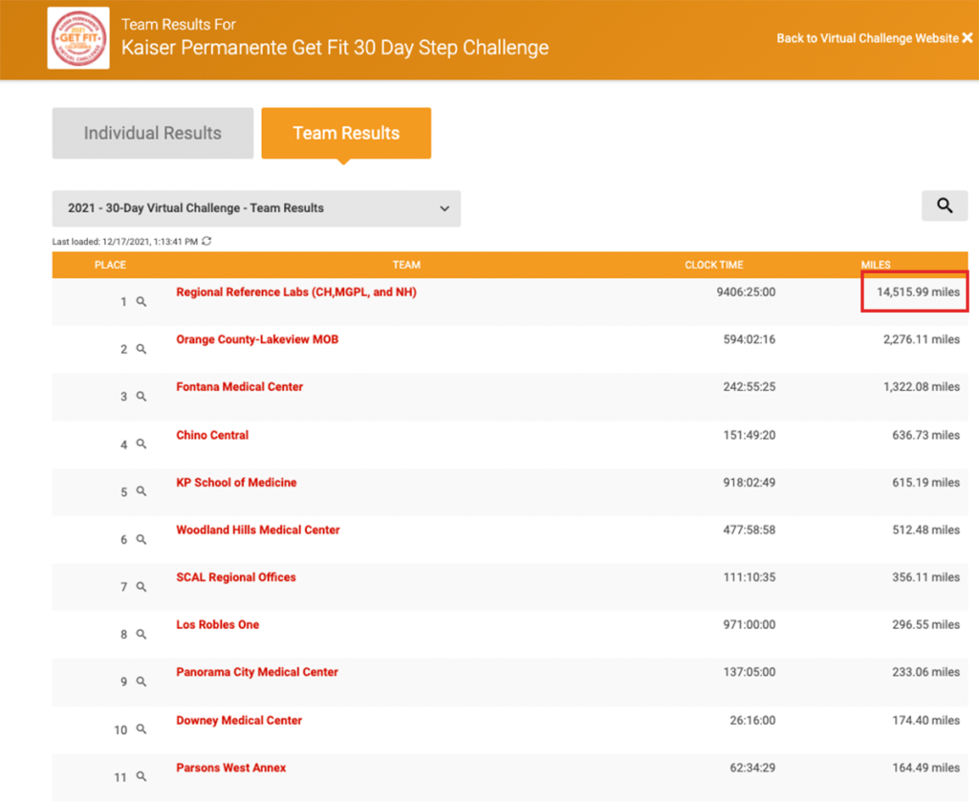Open details magnifier for place 6
The height and width of the screenshot is (802, 979).
pyautogui.click(x=141, y=540)
